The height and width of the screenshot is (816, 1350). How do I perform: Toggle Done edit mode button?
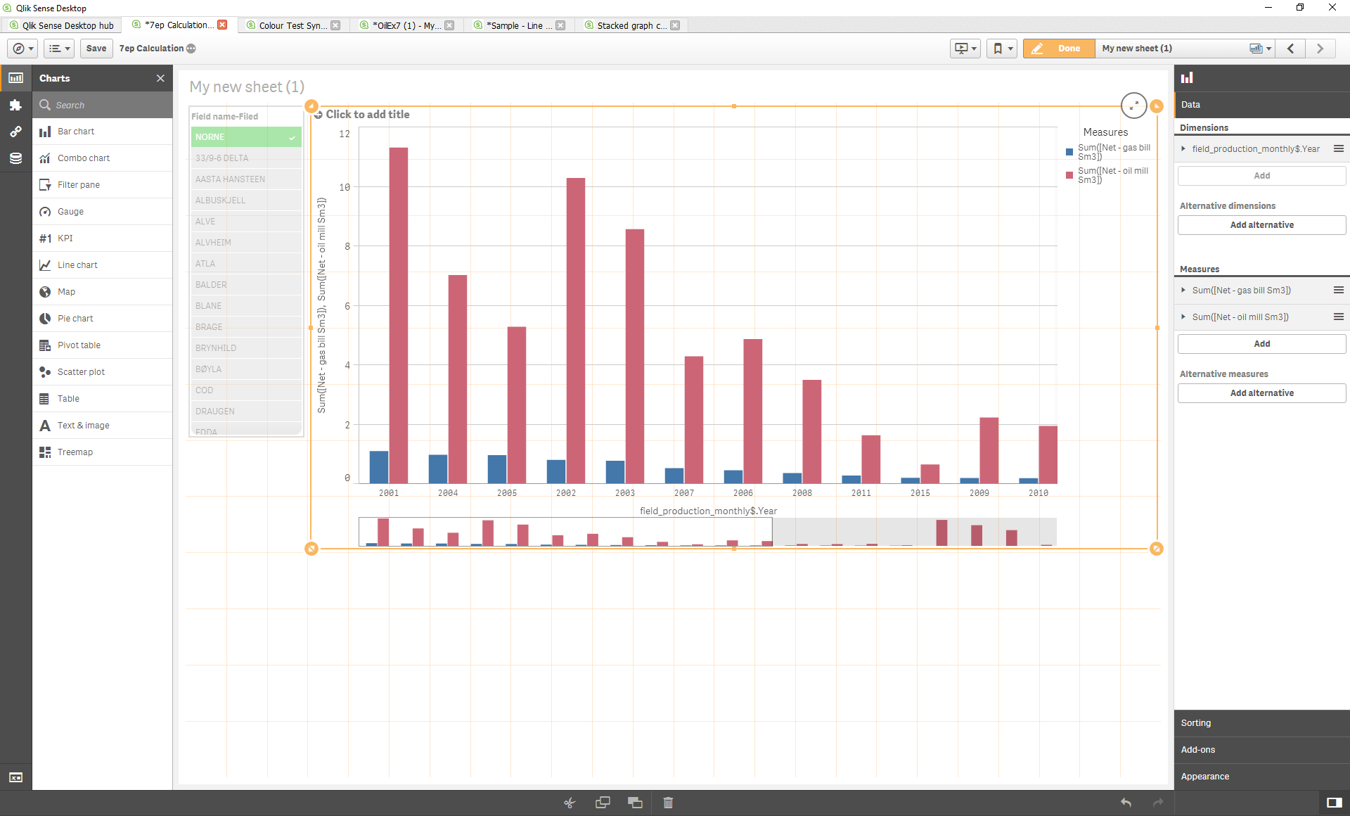pyautogui.click(x=1059, y=49)
